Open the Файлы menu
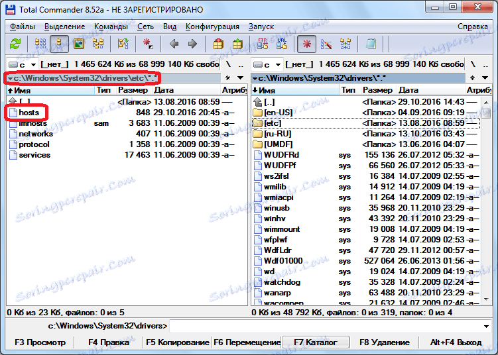This screenshot has width=498, height=355. [x=23, y=26]
